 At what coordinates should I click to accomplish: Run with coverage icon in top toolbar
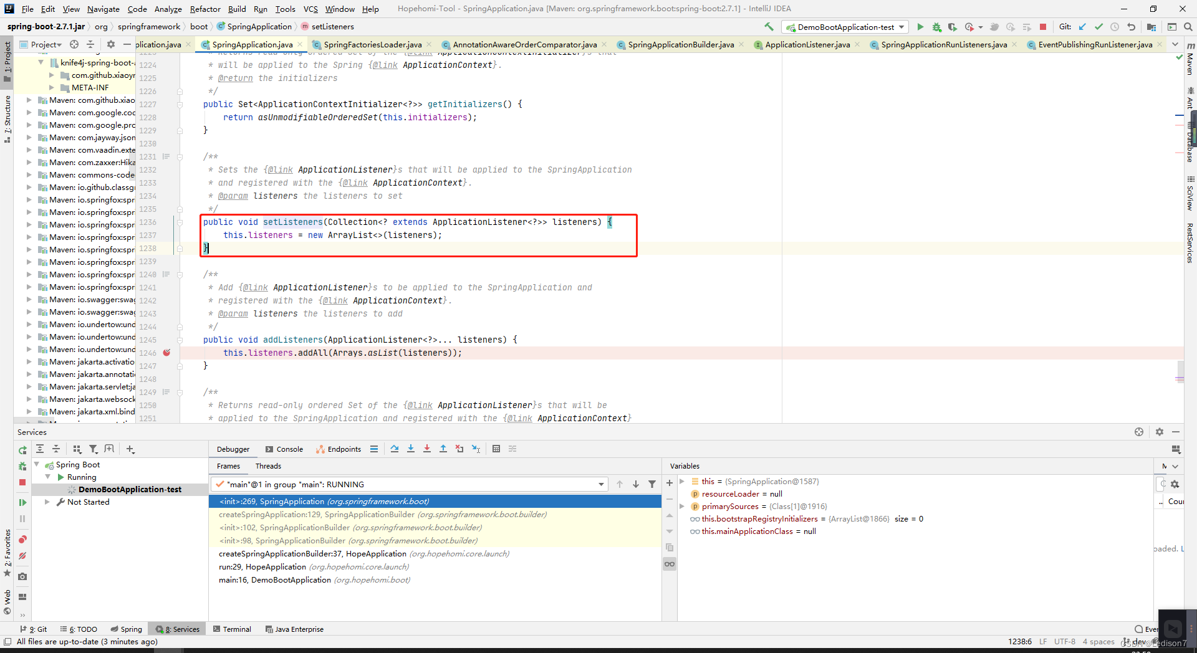953,27
